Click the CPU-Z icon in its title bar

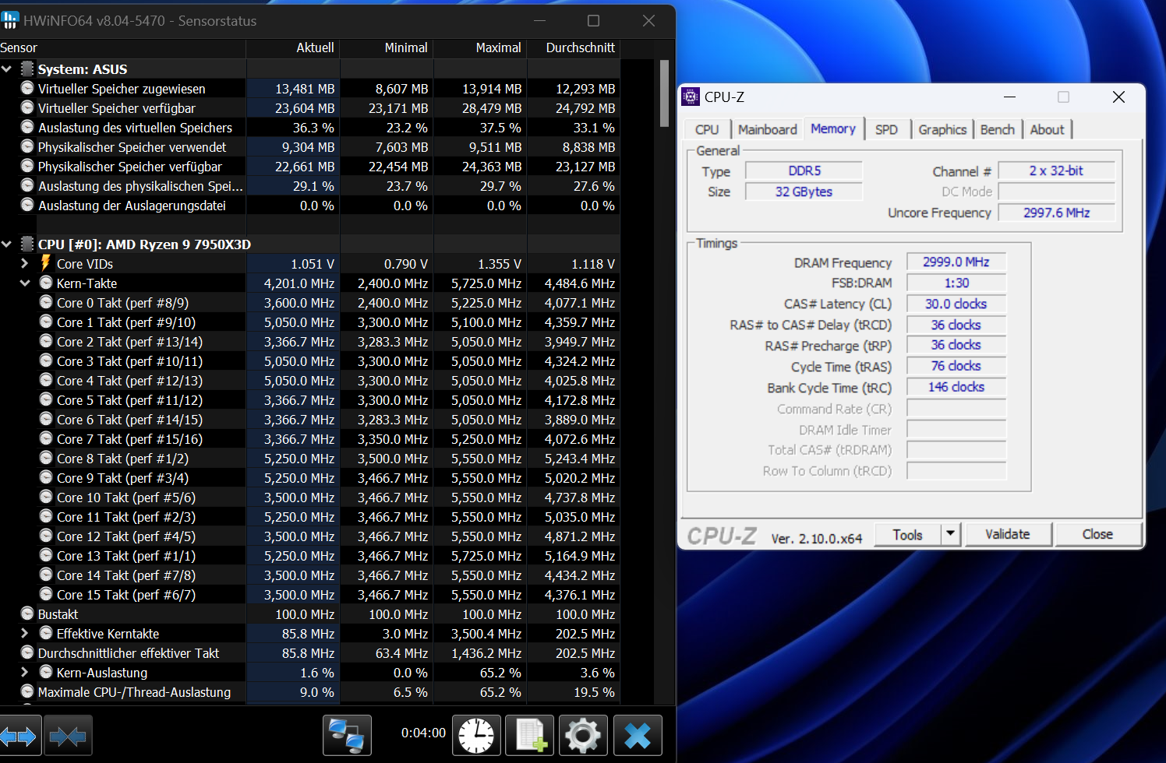coord(690,97)
